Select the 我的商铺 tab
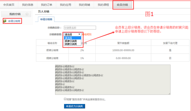Viewport: 191px width, 111px height. tap(84, 5)
